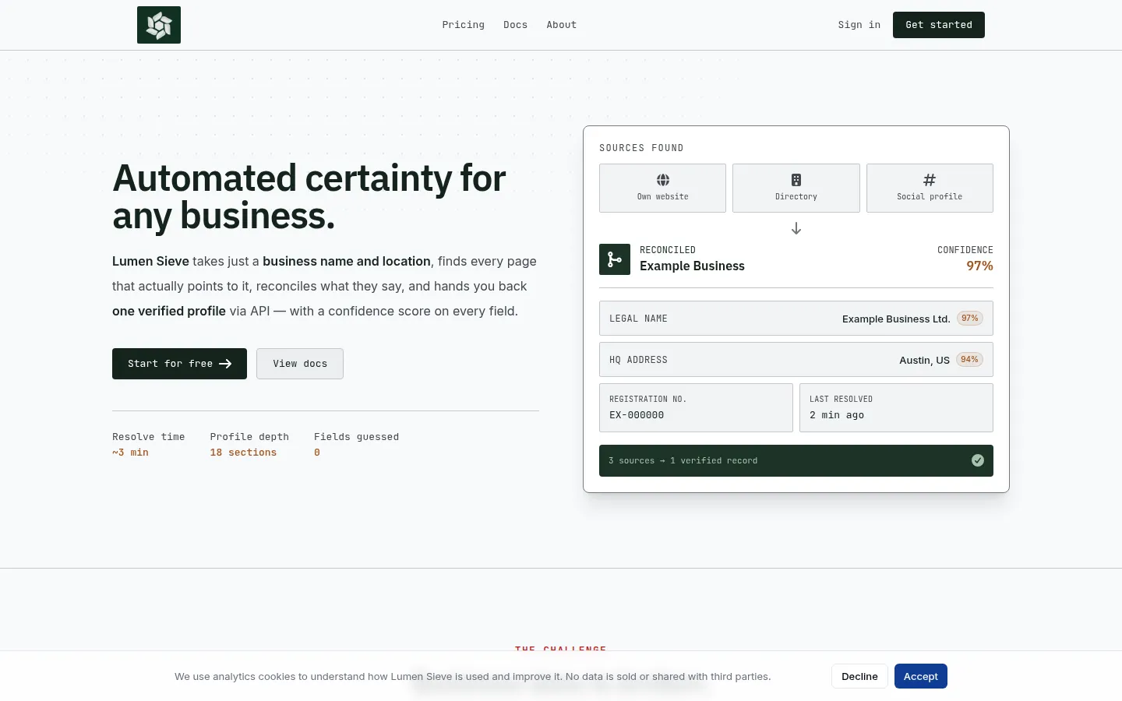Open the Pricing page
Image resolution: width=1122 pixels, height=701 pixels.
[464, 25]
